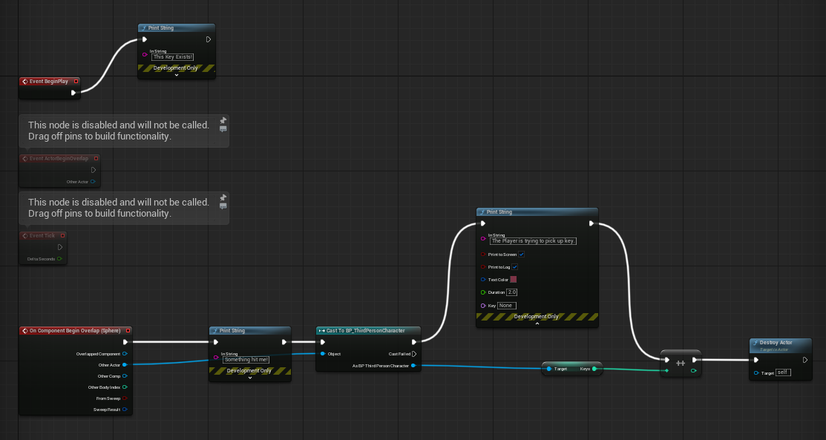
Task: Click exec input pin of expanded Print String node
Action: (483, 223)
